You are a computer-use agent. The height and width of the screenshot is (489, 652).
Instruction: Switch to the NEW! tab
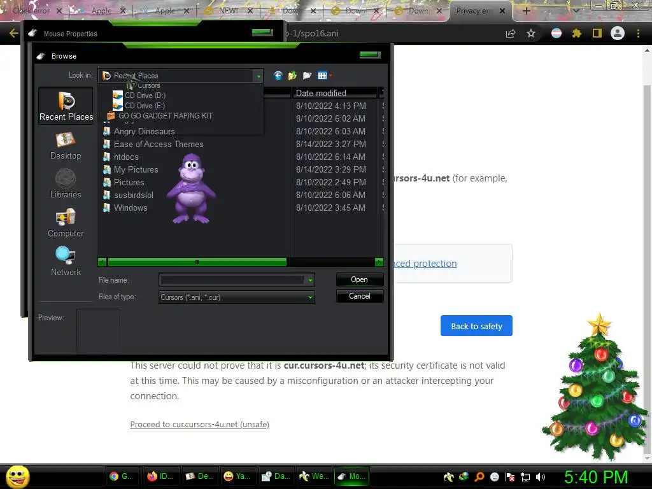click(229, 11)
